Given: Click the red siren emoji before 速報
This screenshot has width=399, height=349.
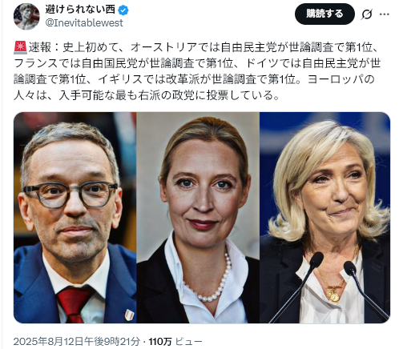Looking at the screenshot, I should [x=20, y=48].
